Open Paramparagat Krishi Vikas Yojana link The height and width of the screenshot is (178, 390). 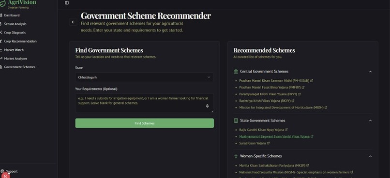pos(268,94)
